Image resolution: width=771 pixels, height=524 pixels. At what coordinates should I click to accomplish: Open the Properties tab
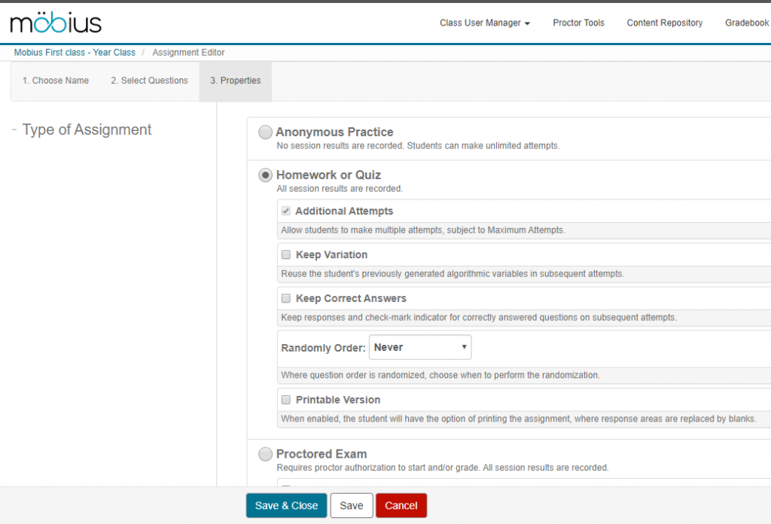pos(235,81)
